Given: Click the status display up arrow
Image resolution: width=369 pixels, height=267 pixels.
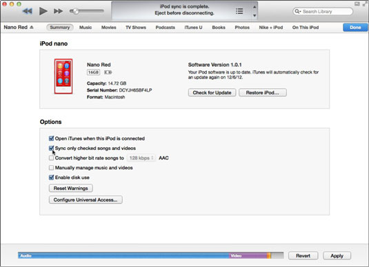Looking at the screenshot, I should click(x=255, y=7).
